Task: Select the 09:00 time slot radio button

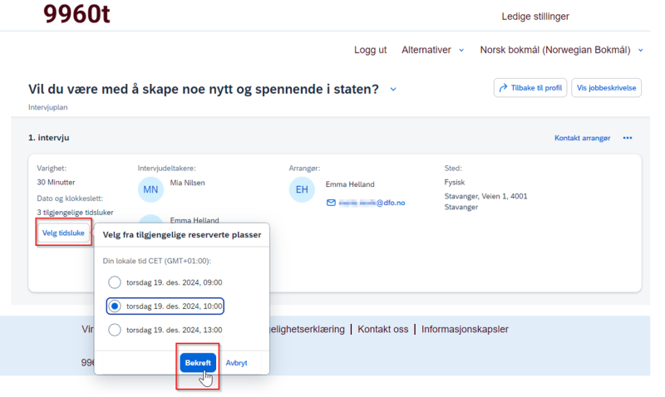Action: tap(115, 282)
